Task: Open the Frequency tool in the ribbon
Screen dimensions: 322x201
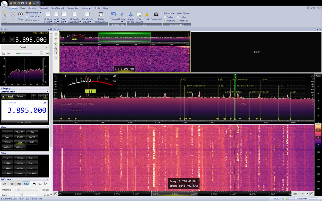Action: coord(32,20)
